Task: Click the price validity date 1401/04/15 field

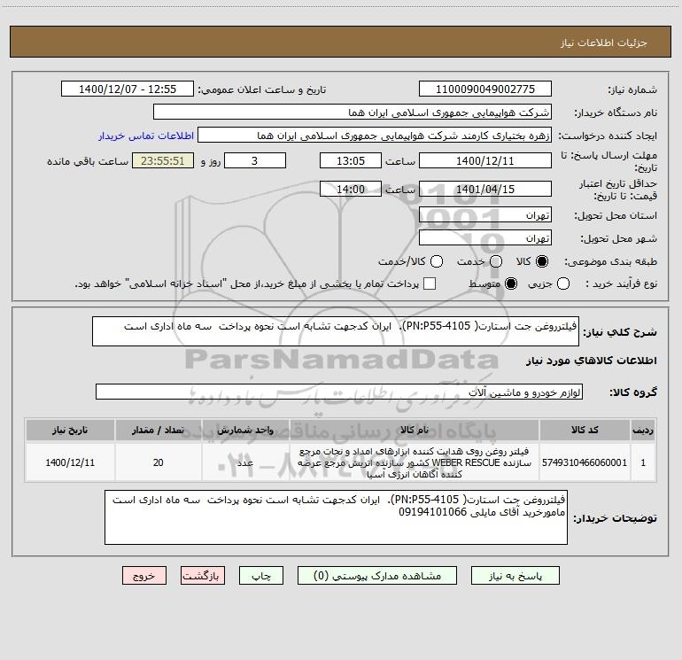Action: tap(485, 189)
